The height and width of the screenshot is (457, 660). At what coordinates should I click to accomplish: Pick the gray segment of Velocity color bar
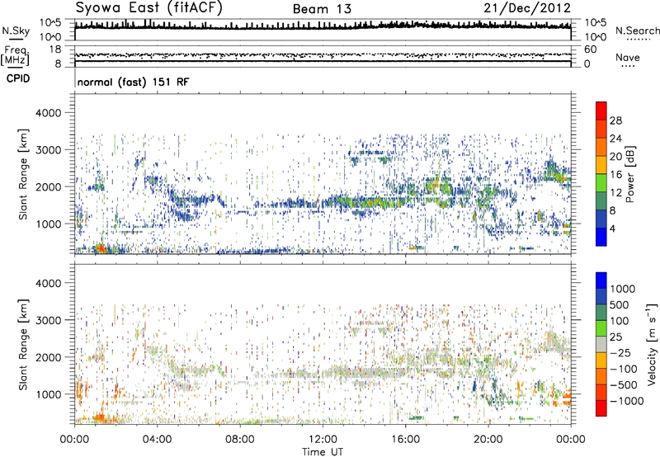[601, 345]
